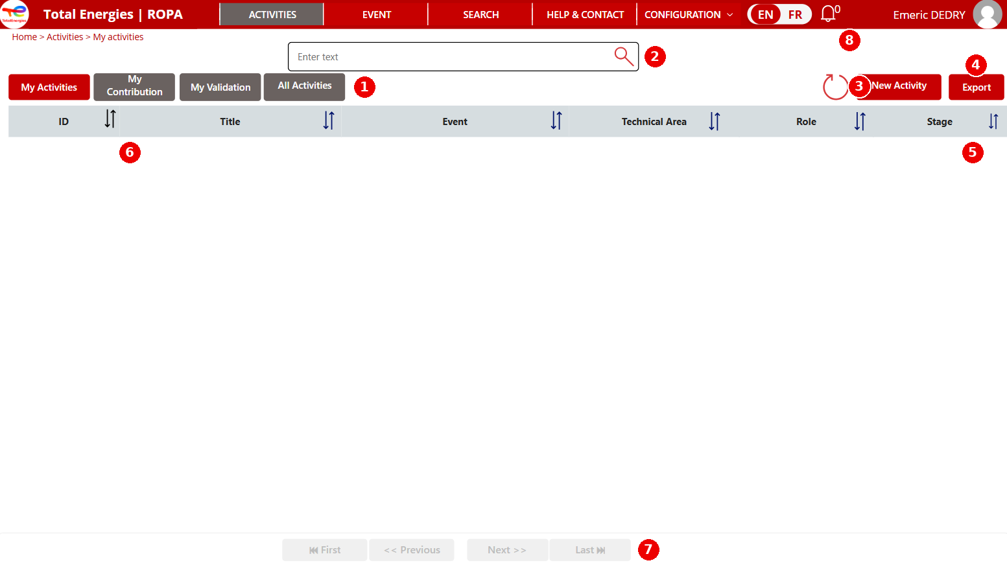Click the ID column header label

click(x=64, y=122)
